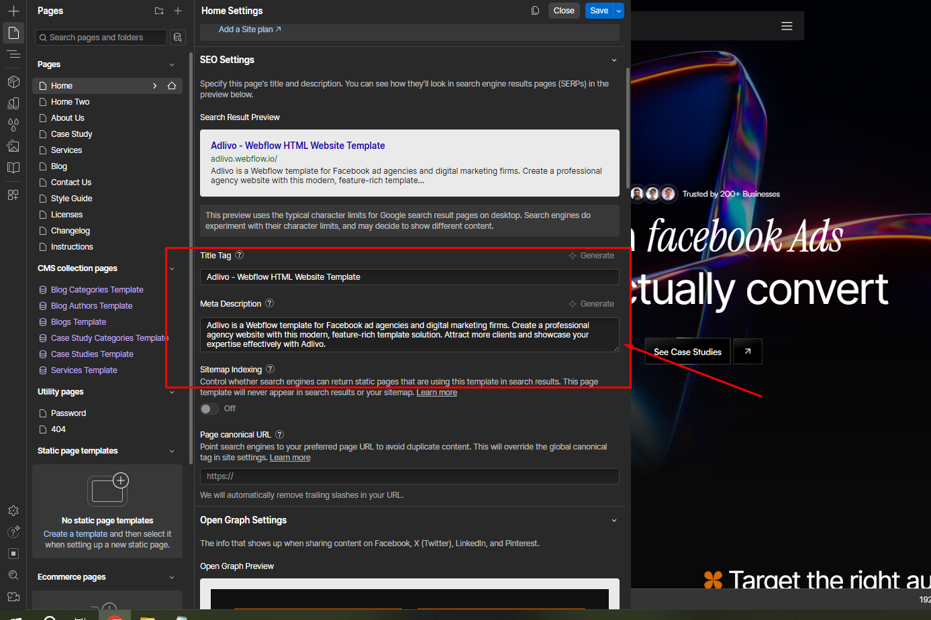Click the Sitemap Indexing help icon

point(271,369)
